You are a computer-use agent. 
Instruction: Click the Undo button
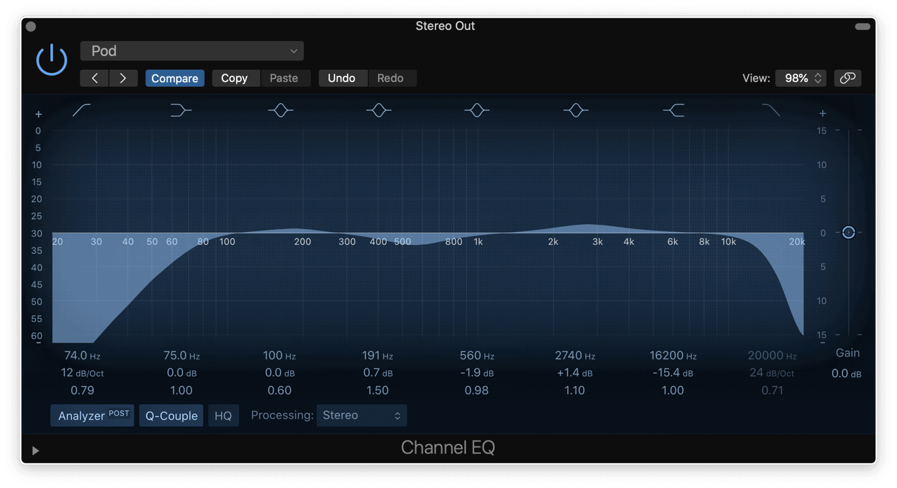coord(342,78)
